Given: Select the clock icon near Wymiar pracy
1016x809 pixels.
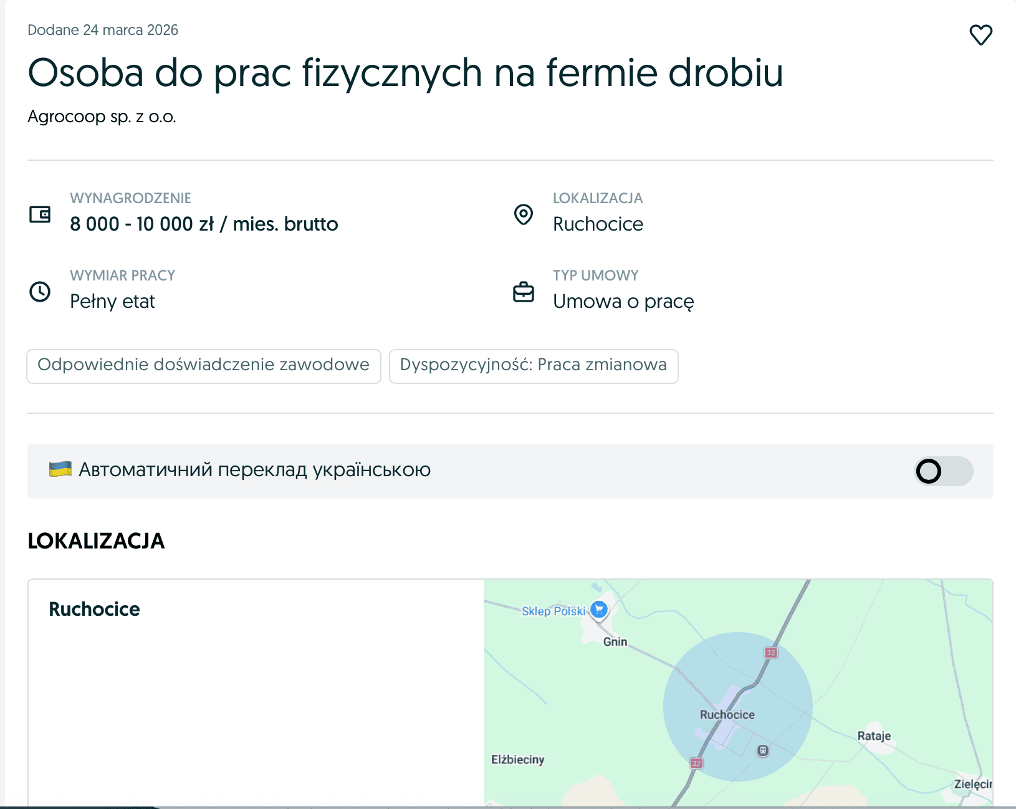Looking at the screenshot, I should 39,292.
